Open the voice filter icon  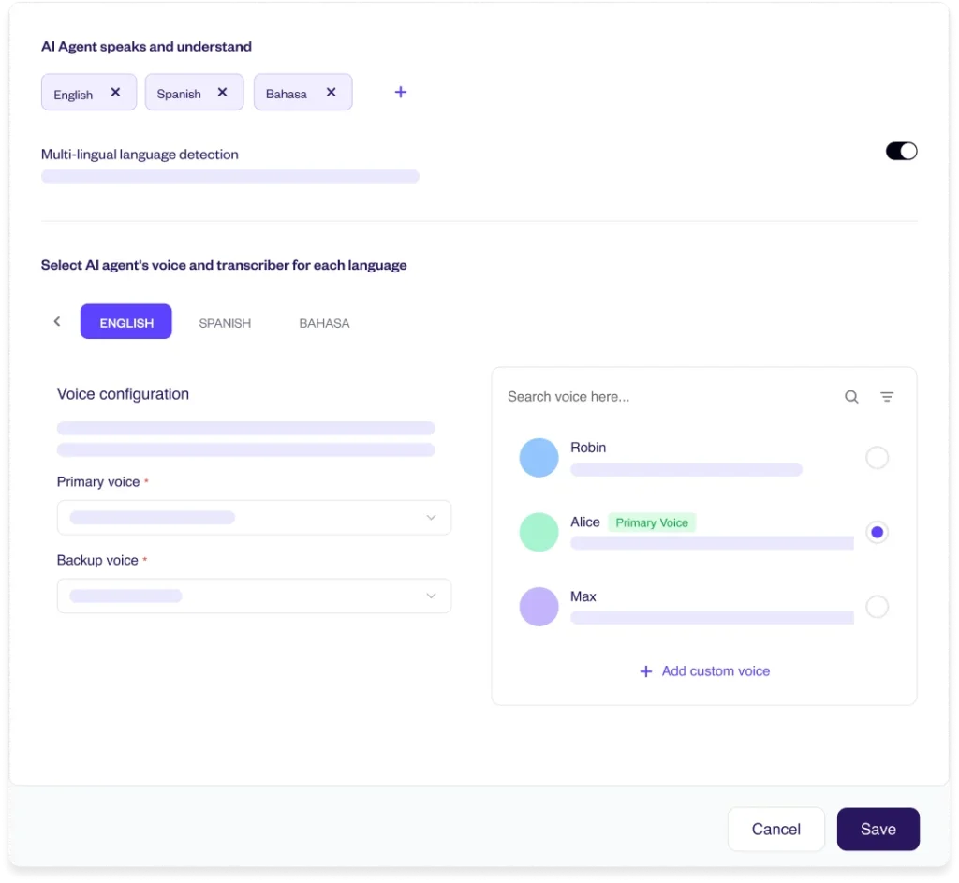point(887,397)
